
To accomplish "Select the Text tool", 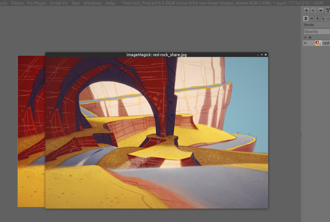I will pyautogui.click(x=327, y=10).
